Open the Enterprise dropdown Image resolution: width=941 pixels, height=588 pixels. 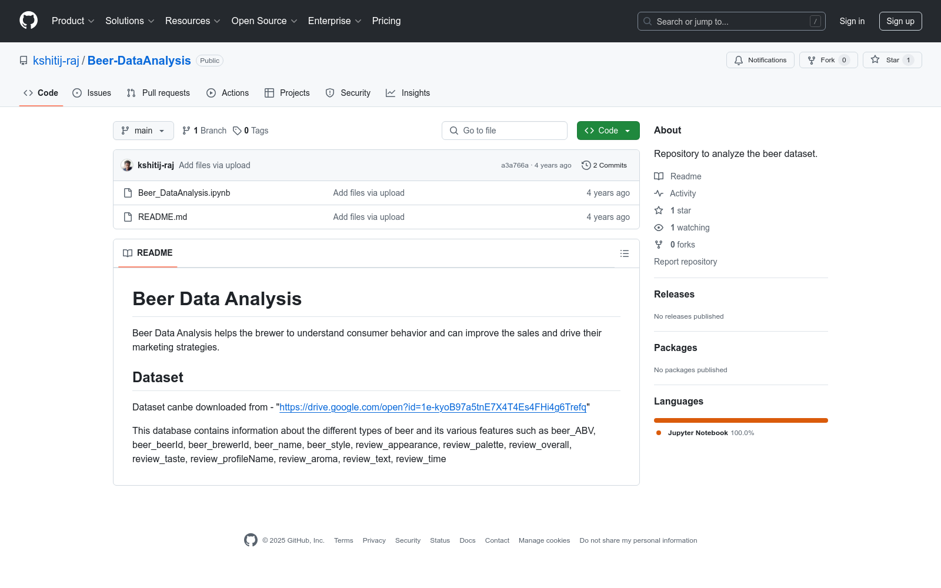(x=335, y=21)
